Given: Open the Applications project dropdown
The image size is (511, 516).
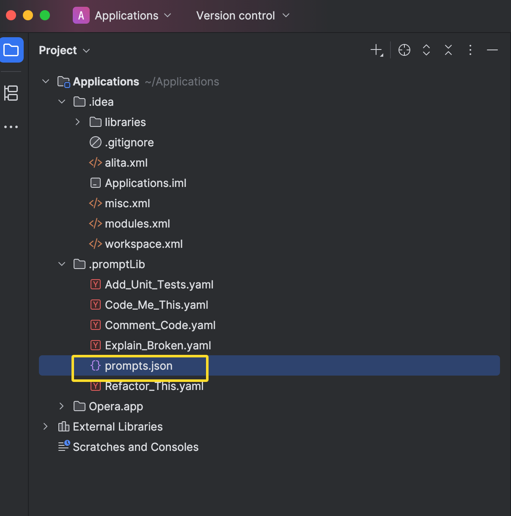Looking at the screenshot, I should point(122,16).
